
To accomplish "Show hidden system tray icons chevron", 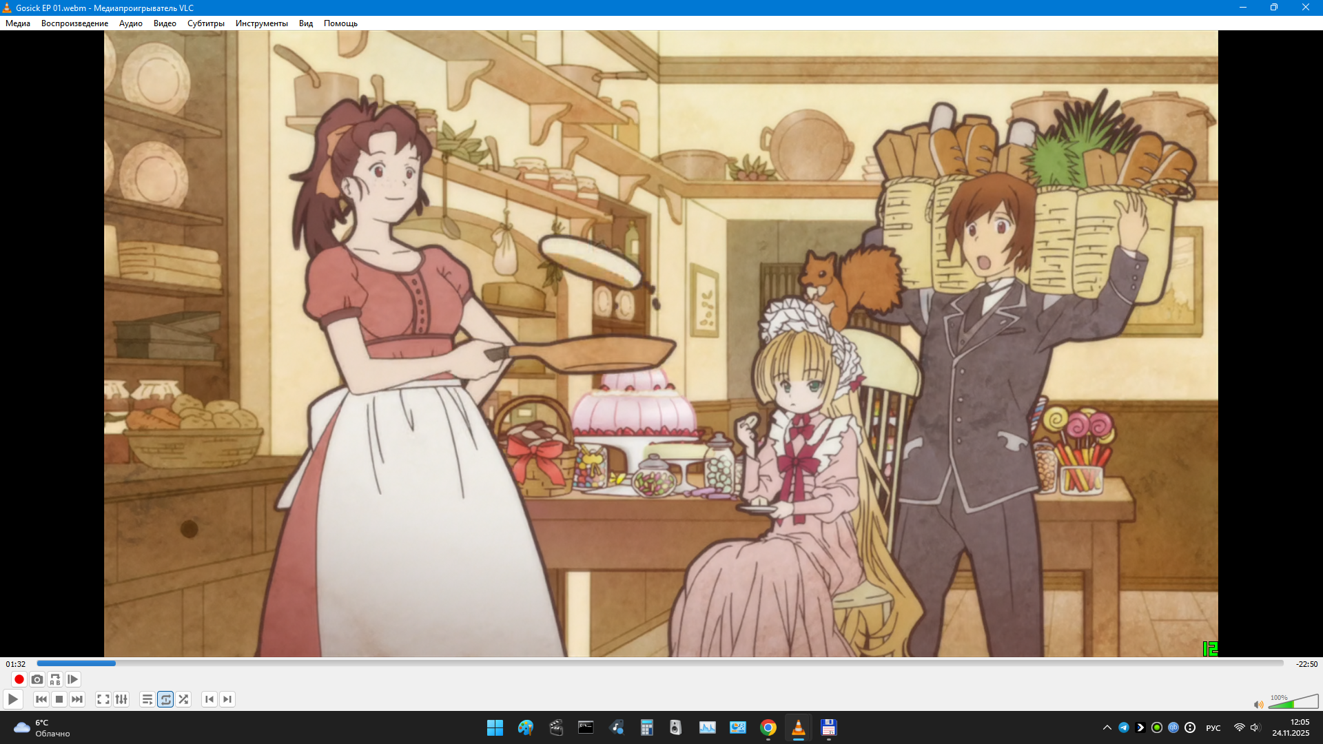I will point(1107,727).
